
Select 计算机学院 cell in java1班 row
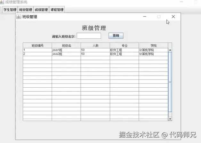tap(153, 50)
